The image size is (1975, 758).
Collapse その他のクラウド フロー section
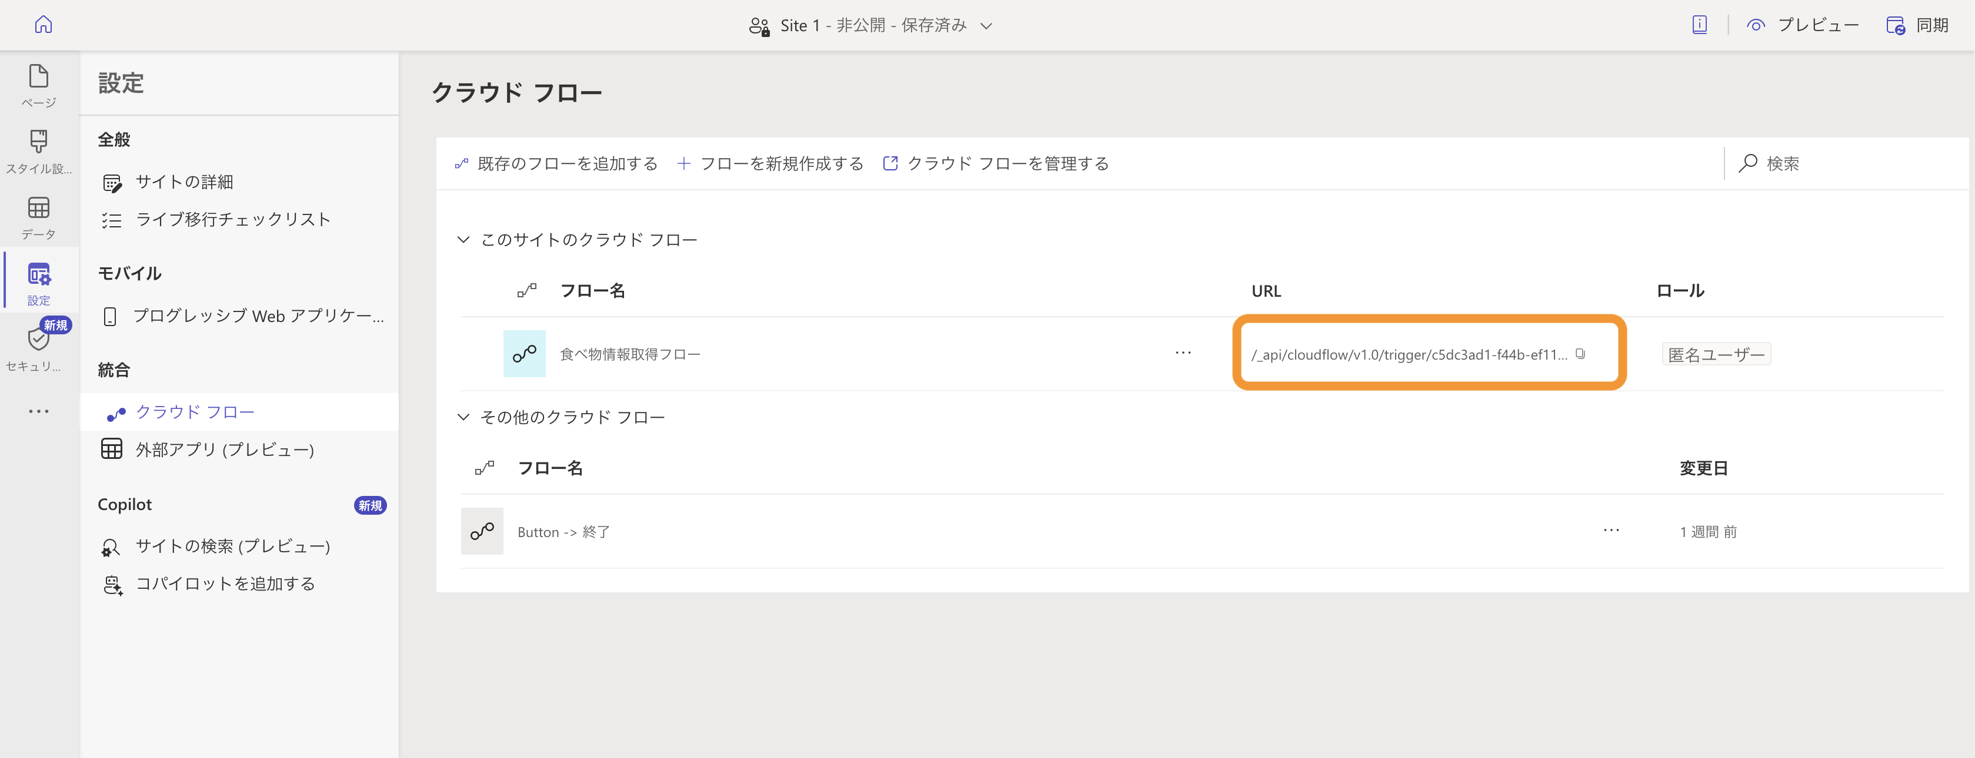tap(463, 417)
